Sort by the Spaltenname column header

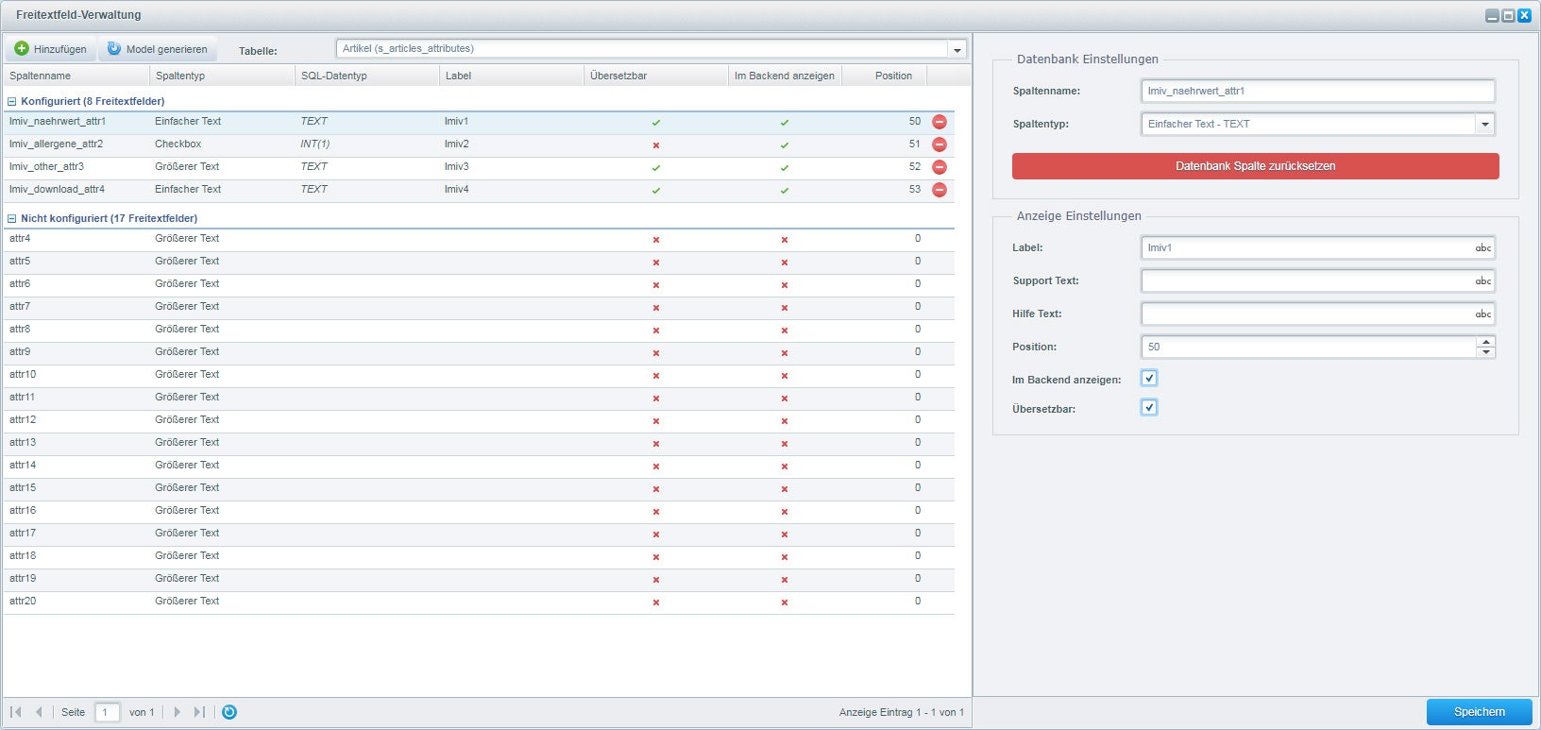coord(76,76)
